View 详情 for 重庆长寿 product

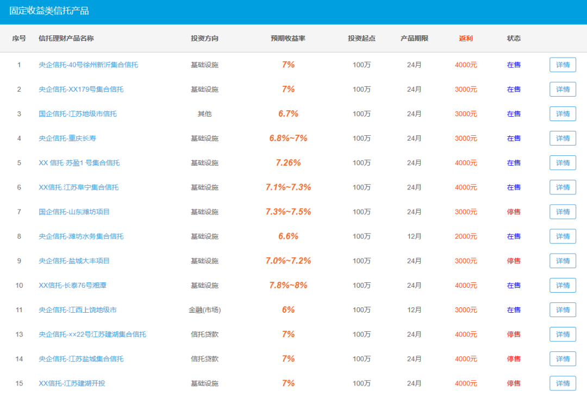(563, 138)
